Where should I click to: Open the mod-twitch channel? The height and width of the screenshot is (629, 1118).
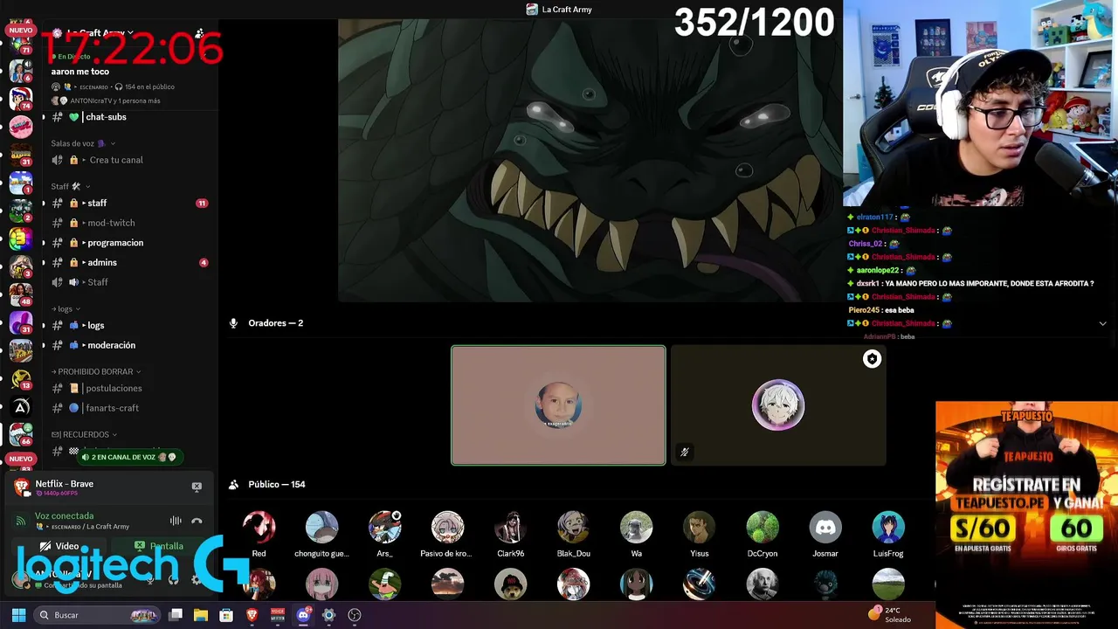111,223
